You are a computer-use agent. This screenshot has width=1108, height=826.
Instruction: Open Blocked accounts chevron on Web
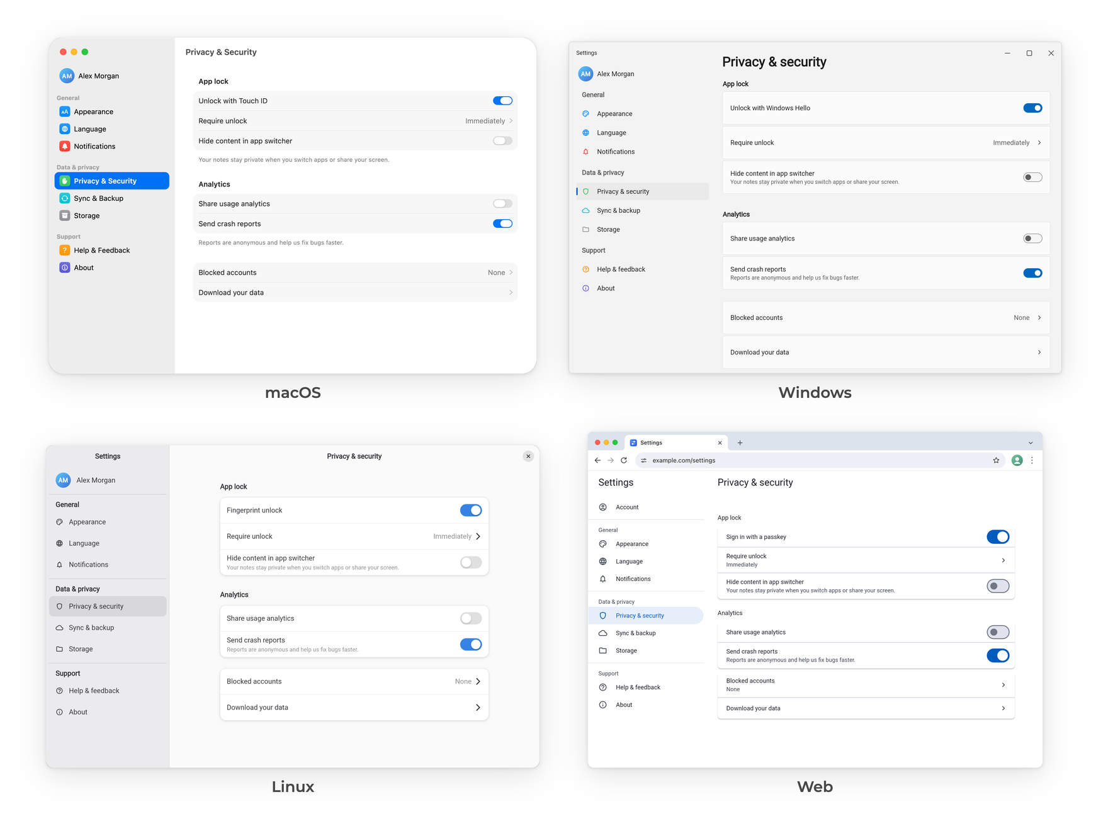(1003, 685)
